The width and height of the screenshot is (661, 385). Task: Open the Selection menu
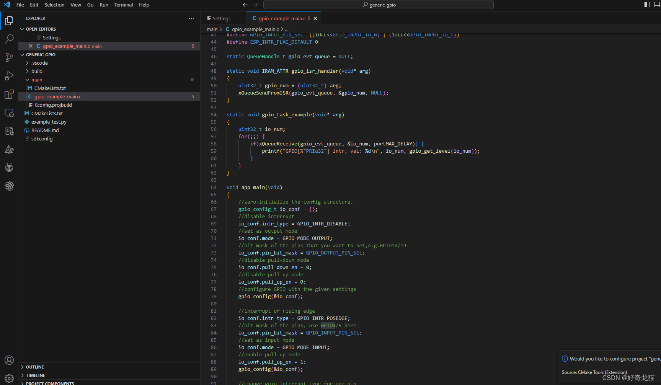click(x=54, y=5)
